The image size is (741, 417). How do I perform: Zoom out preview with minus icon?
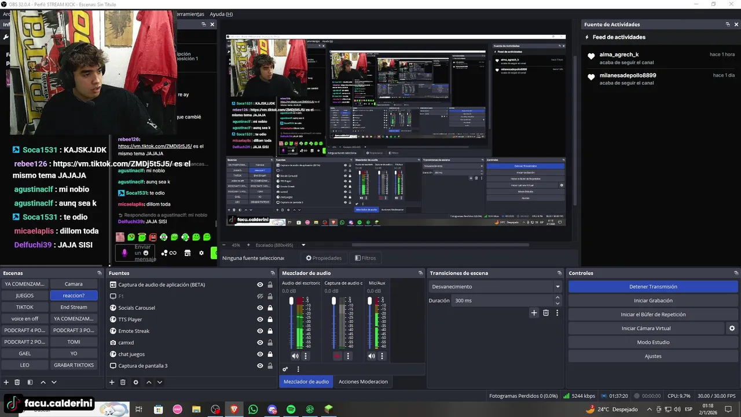[x=224, y=245]
